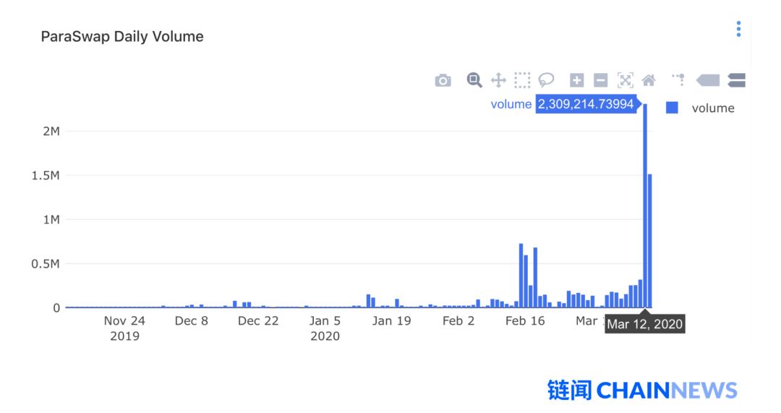
Task: Click the 'Dec 22' axis label
Action: pos(258,321)
